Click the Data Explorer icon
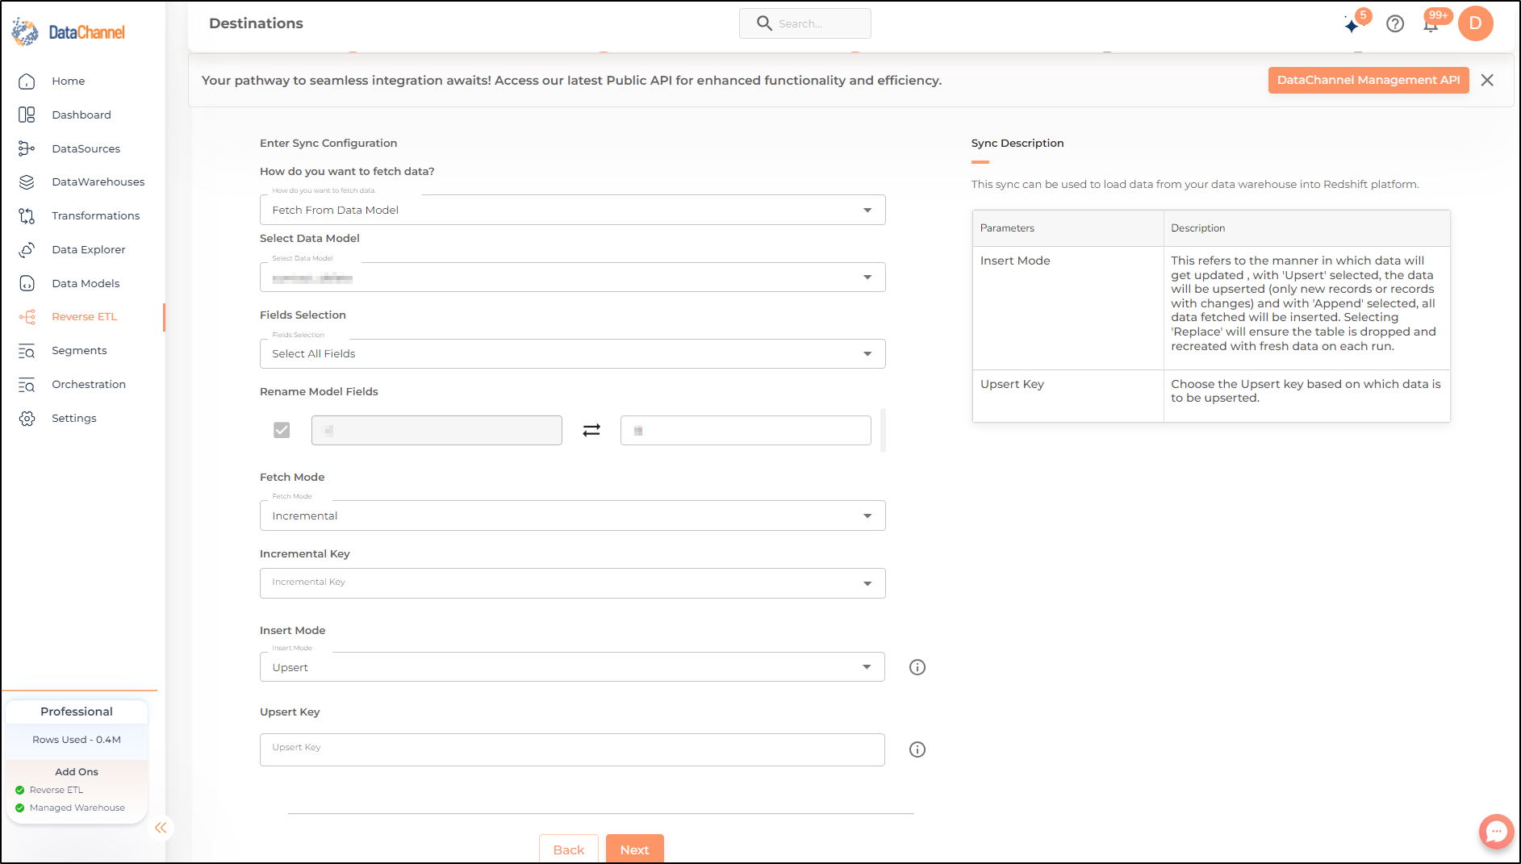Image resolution: width=1521 pixels, height=864 pixels. [x=27, y=250]
